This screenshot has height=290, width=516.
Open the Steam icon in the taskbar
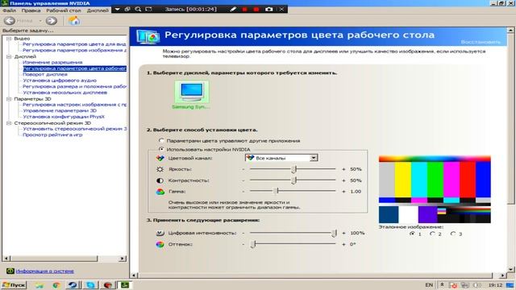73,285
